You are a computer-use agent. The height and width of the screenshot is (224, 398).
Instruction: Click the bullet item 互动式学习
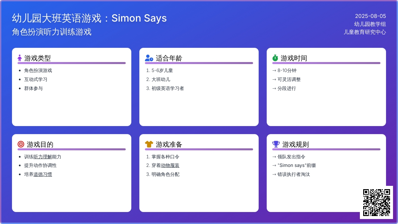(x=36, y=79)
